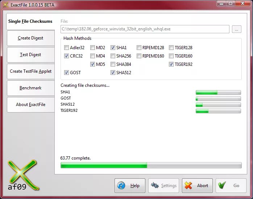
Task: Select Create TestFile Applet tab
Action: 31,71
